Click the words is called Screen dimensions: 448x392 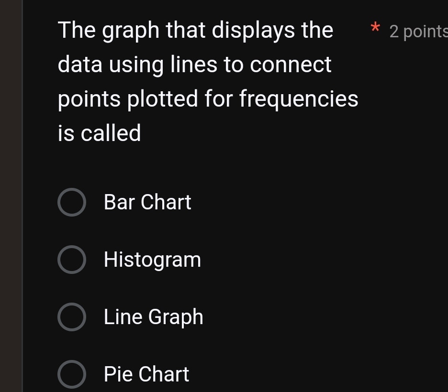coord(99,133)
